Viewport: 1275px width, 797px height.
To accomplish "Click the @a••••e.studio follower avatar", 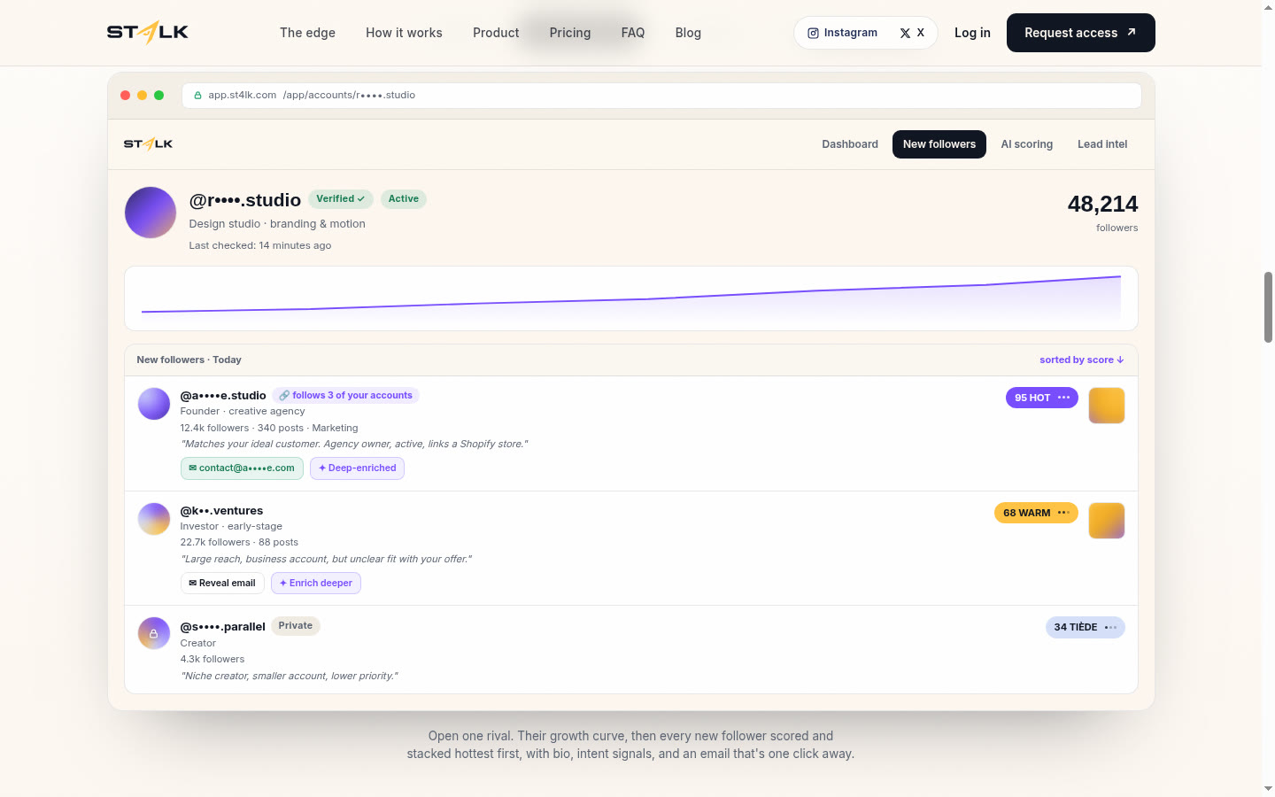I will click(x=154, y=404).
